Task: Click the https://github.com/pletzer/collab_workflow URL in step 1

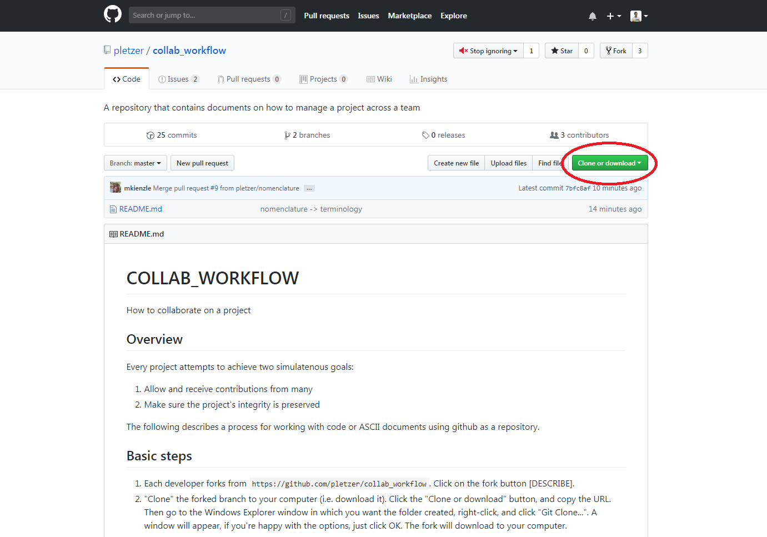Action: point(339,484)
